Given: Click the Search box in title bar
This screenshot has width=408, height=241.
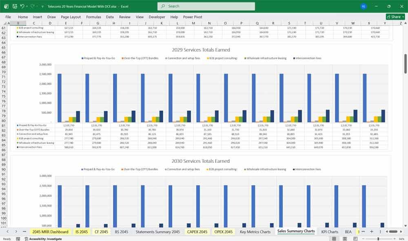Looking at the screenshot, I should click(x=206, y=6).
